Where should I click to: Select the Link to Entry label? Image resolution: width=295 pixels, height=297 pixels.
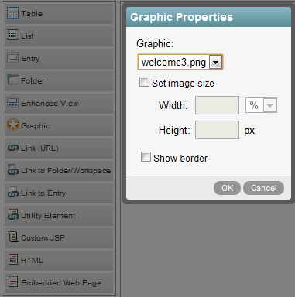[x=43, y=193]
